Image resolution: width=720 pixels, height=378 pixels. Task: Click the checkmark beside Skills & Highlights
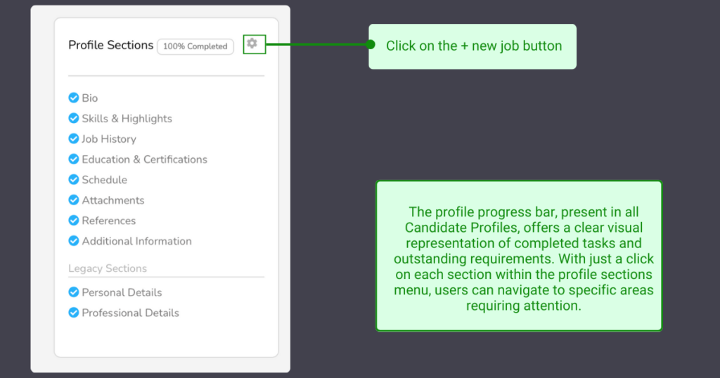pyautogui.click(x=73, y=118)
